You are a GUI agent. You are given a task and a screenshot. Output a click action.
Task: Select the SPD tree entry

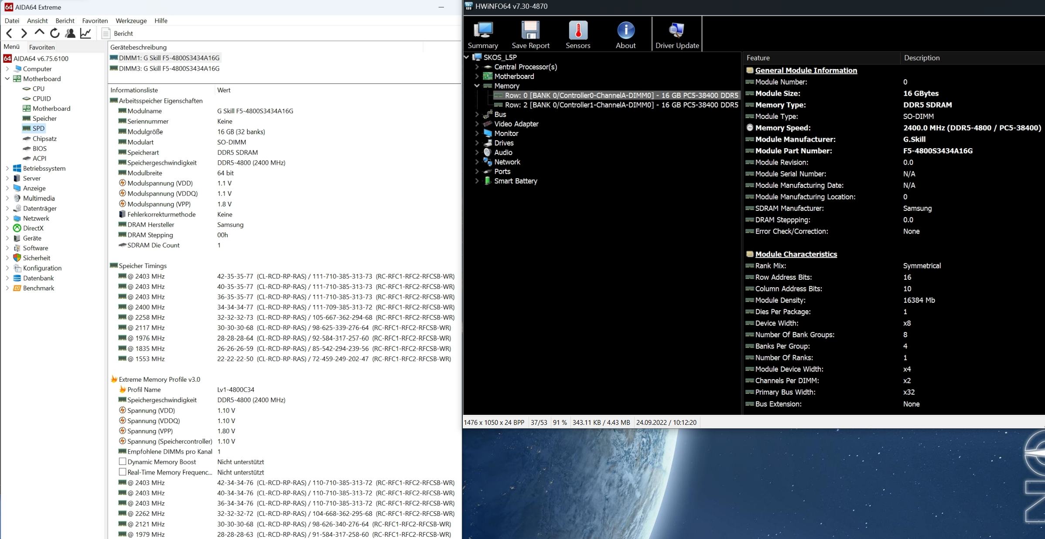pos(38,128)
